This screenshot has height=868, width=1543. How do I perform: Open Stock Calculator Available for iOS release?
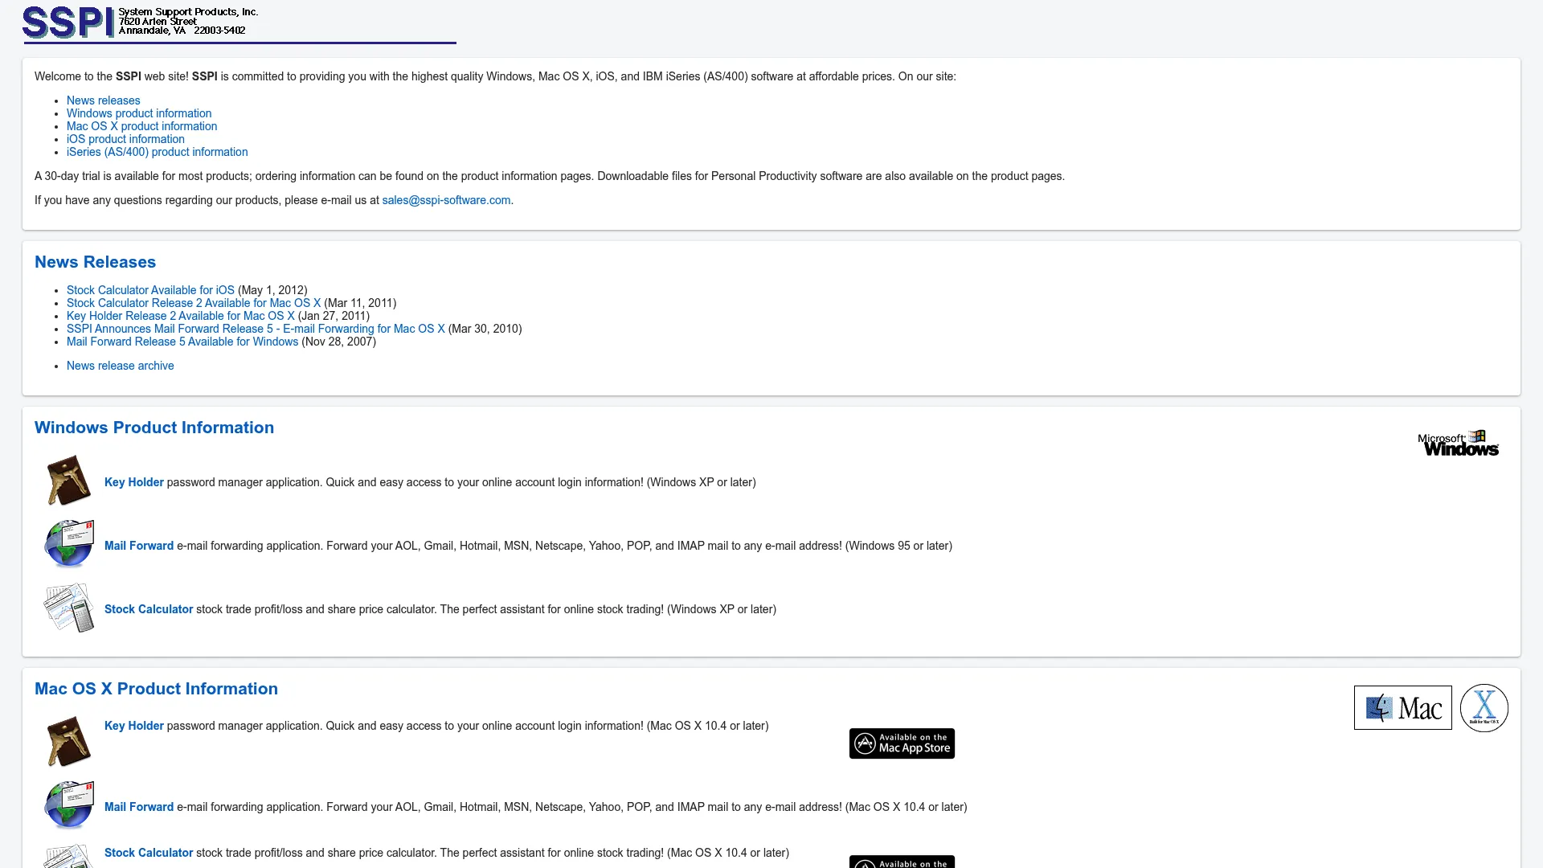click(x=150, y=290)
